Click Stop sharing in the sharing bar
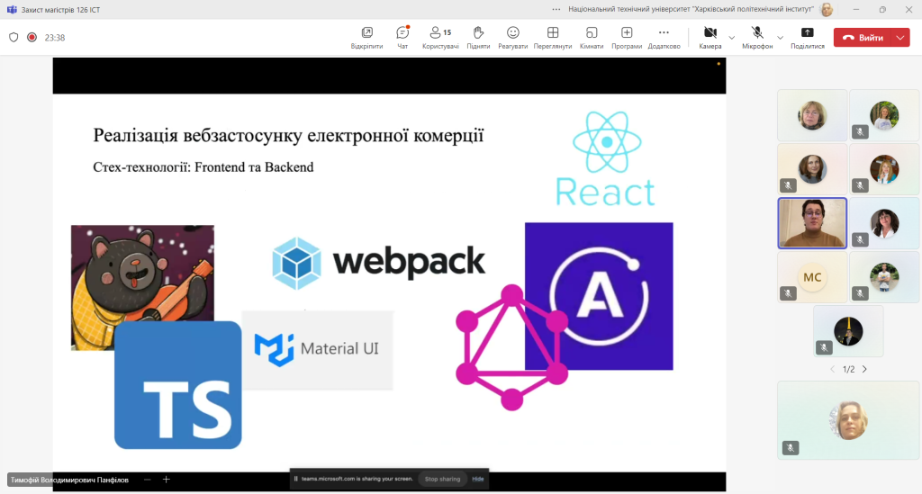922x494 pixels. pos(442,479)
